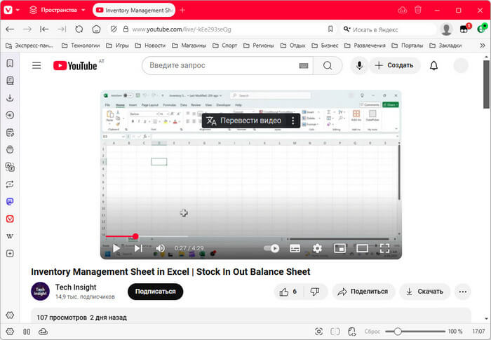This screenshot has width=491, height=340.
Task: Open the Mastodon sidebar panel
Action: [x=10, y=201]
